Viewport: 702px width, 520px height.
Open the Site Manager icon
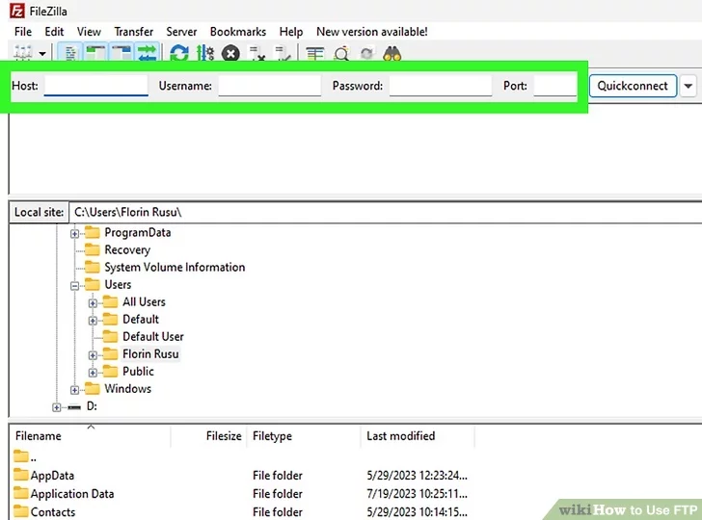click(x=23, y=53)
